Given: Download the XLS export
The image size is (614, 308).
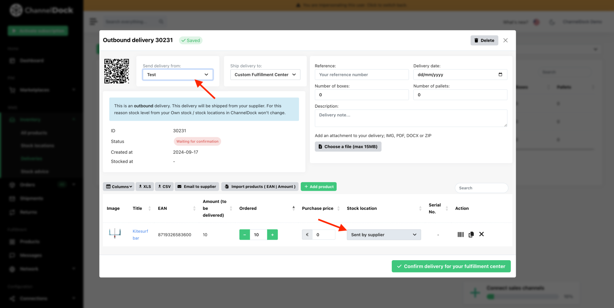Looking at the screenshot, I should tap(145, 186).
